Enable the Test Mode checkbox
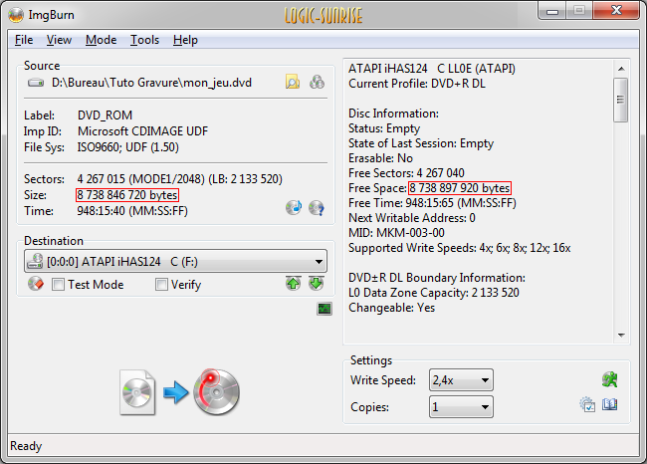This screenshot has width=647, height=464. (x=58, y=285)
